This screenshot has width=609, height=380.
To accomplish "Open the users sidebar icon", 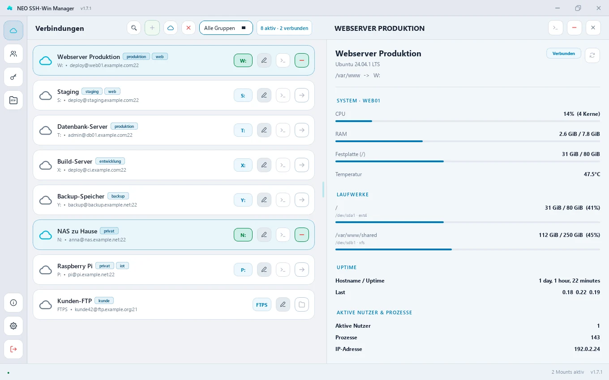I will [x=13, y=54].
